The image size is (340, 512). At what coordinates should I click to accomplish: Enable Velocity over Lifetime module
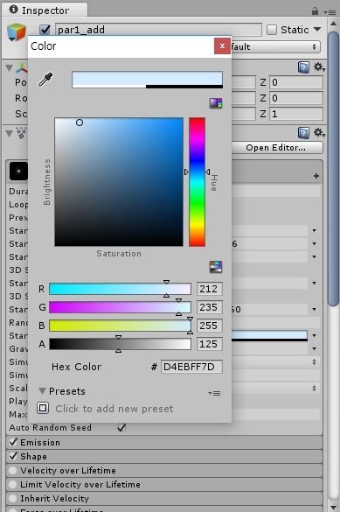13,470
